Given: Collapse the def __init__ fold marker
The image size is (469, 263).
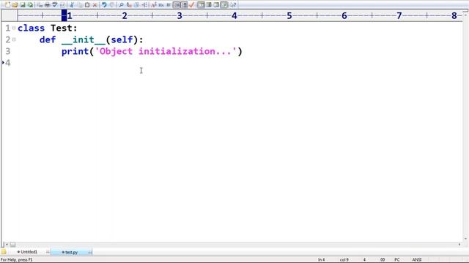Looking at the screenshot, I should (x=14, y=39).
